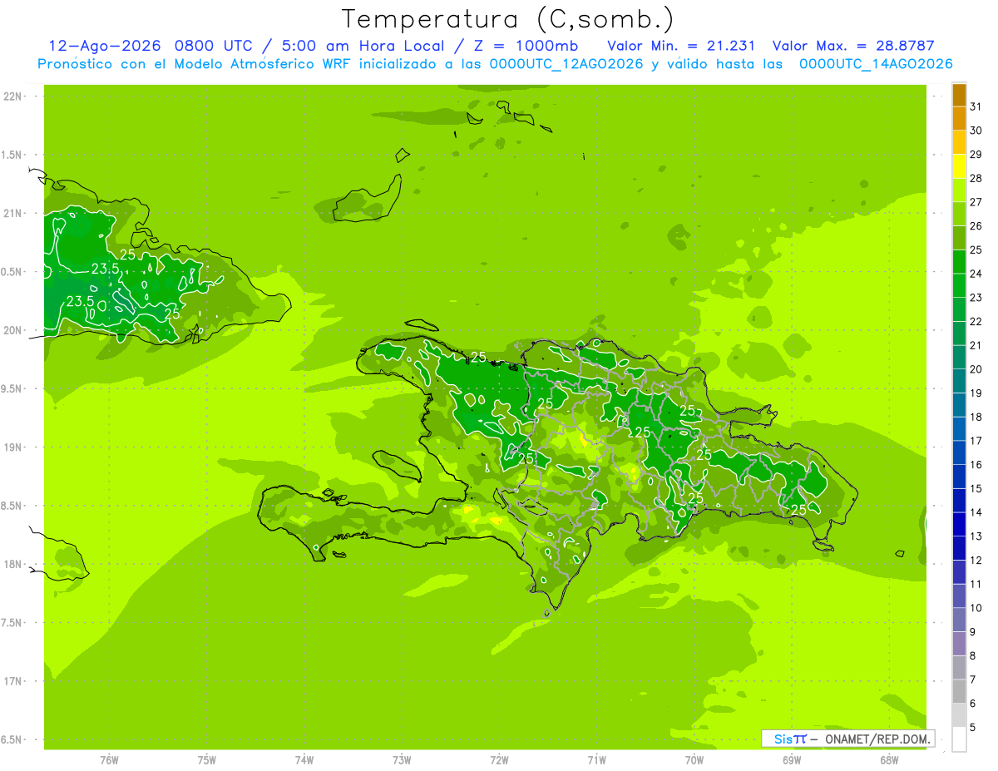Screen dimensions: 998x771
Task: Click the SisPI ONAMET/REP.DOM. logo box
Action: [847, 739]
